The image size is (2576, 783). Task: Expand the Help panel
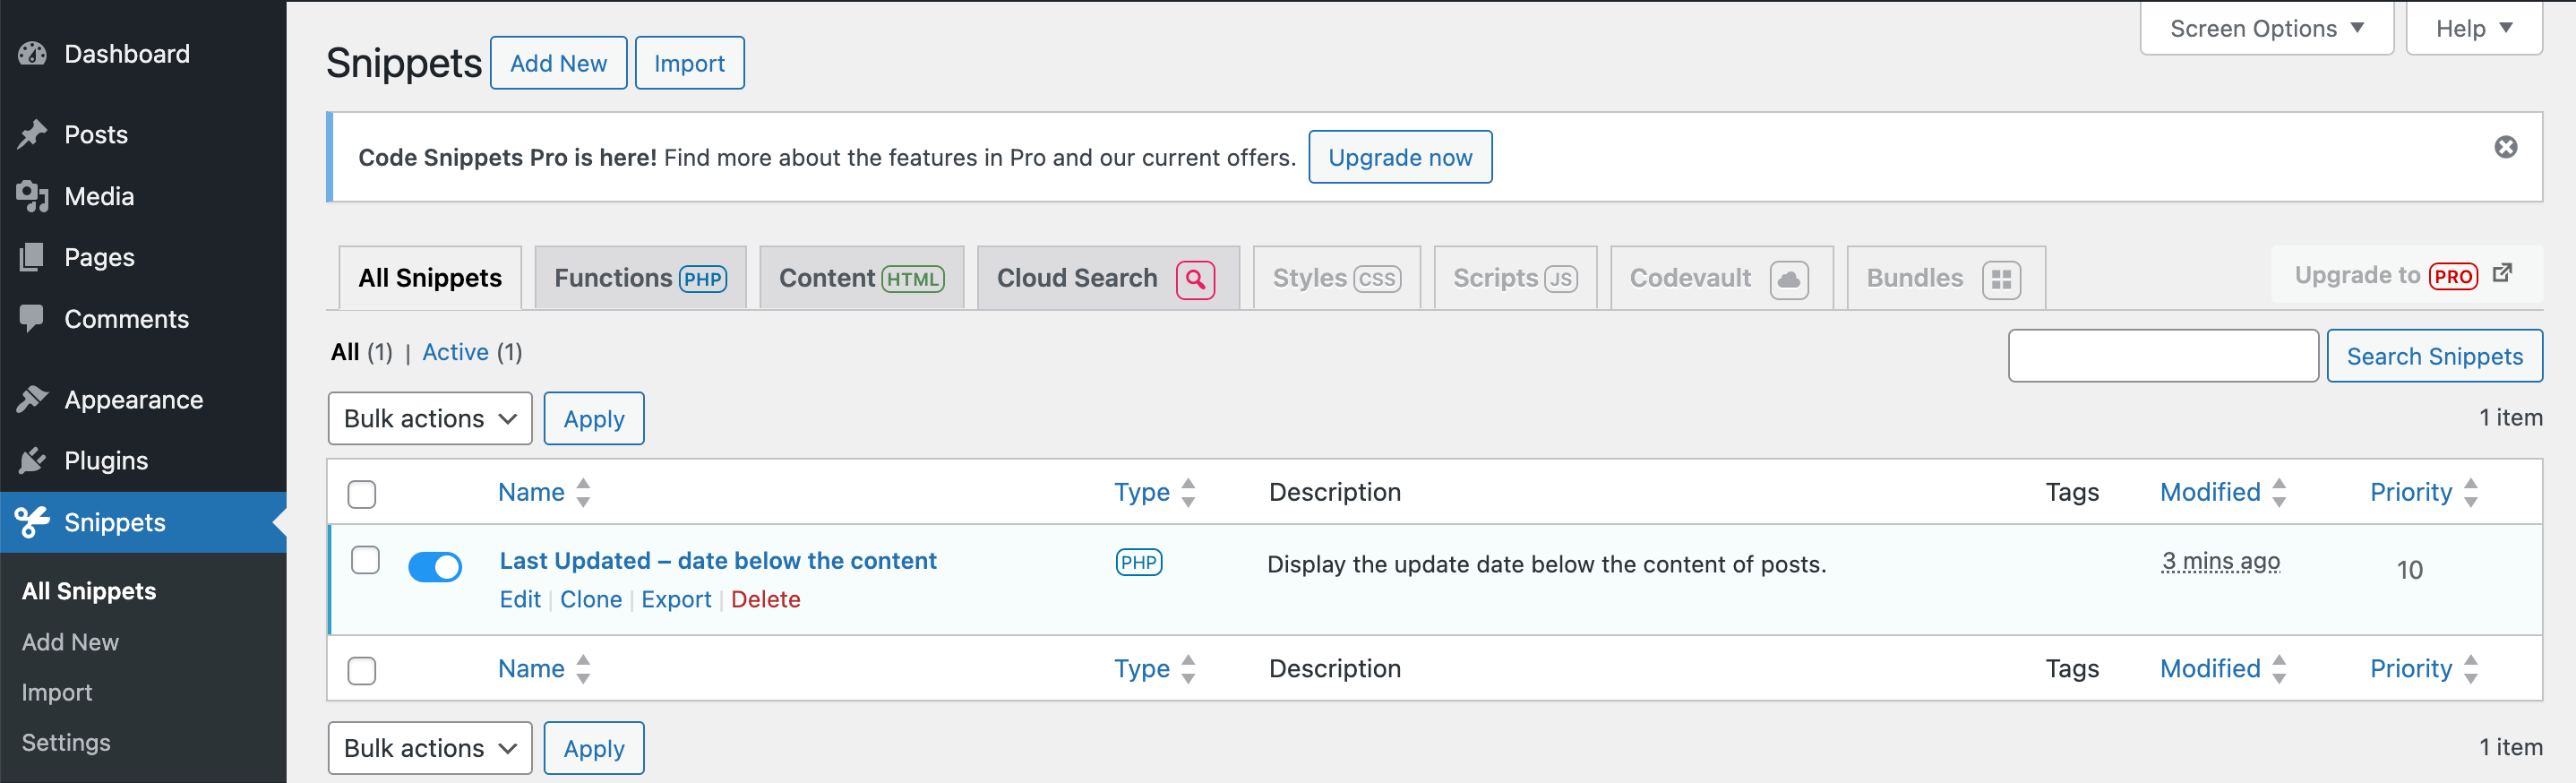coord(2474,28)
